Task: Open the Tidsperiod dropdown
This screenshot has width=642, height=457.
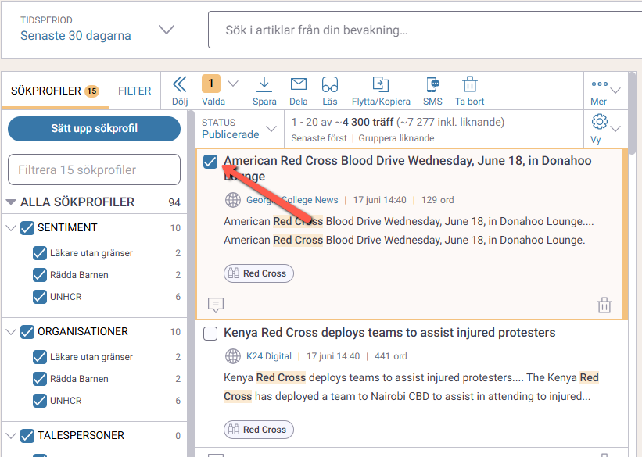Action: [x=98, y=30]
